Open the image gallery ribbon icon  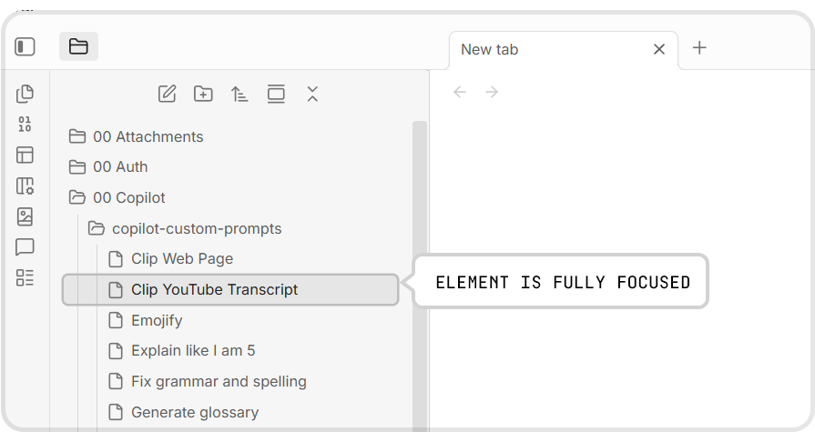pos(25,216)
